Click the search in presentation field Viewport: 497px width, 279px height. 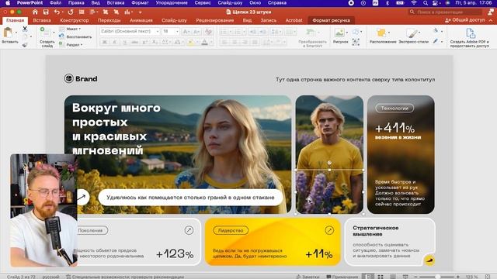click(445, 12)
